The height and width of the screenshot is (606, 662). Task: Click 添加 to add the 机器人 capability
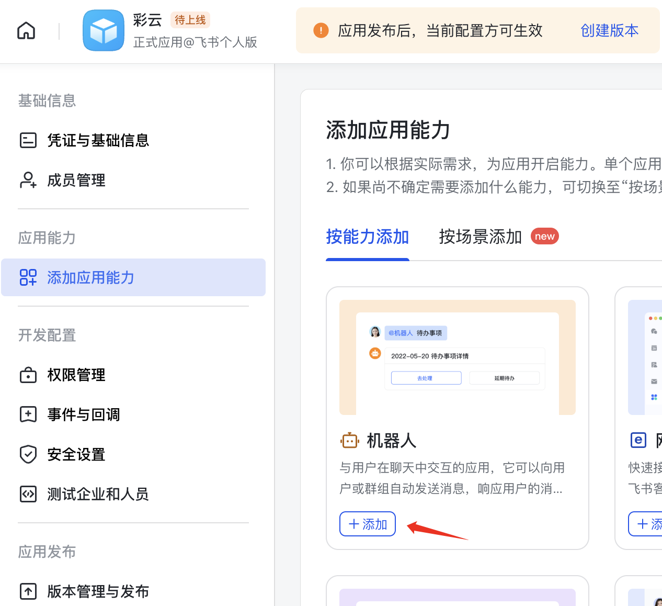pos(368,524)
